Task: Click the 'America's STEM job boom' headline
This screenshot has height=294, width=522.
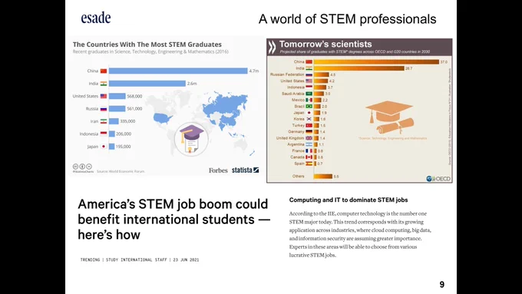Action: tap(173, 219)
